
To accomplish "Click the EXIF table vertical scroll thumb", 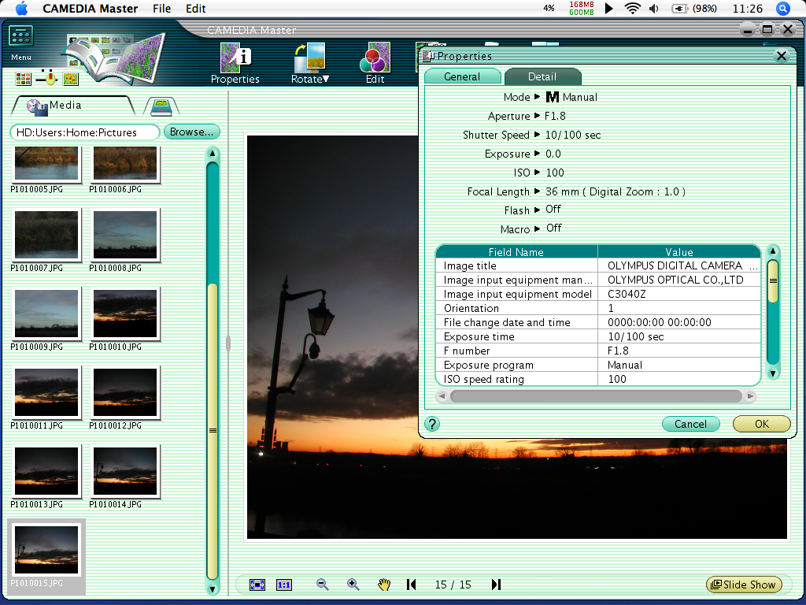I will coord(773,281).
